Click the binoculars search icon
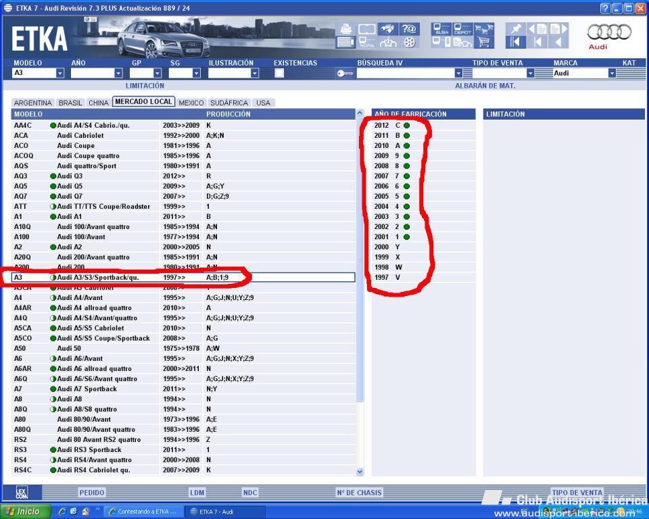Image resolution: width=649 pixels, height=519 pixels. [x=388, y=29]
